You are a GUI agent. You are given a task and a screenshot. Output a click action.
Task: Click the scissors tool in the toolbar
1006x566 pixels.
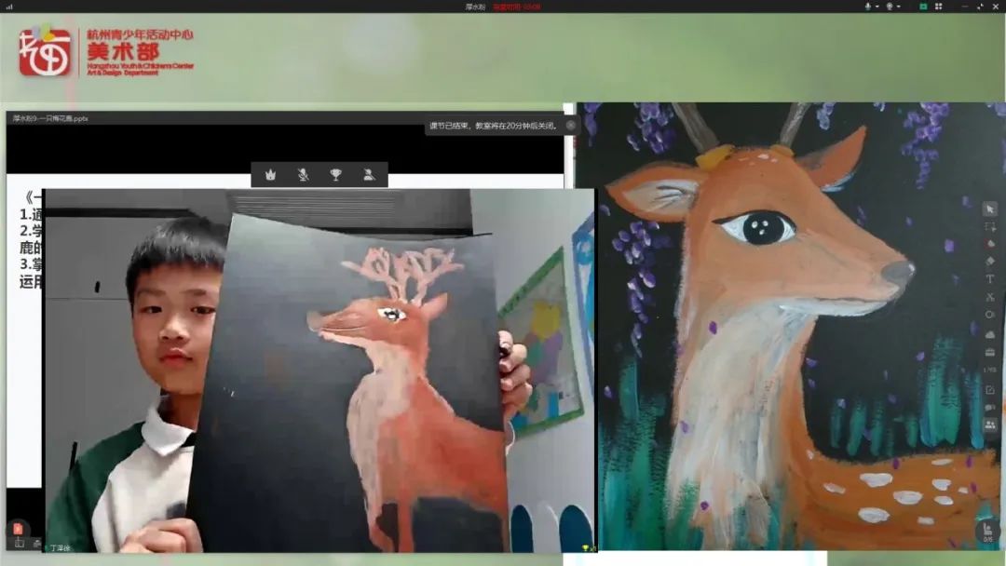tap(989, 297)
